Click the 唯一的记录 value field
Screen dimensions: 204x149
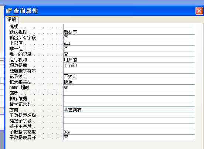[x=129, y=54]
